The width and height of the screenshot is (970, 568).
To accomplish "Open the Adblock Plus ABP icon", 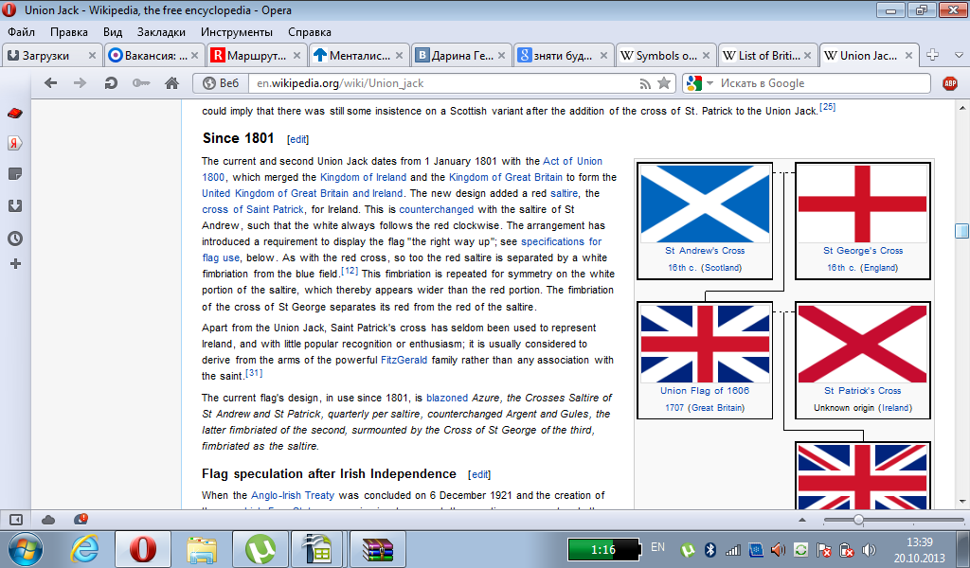I will (949, 83).
